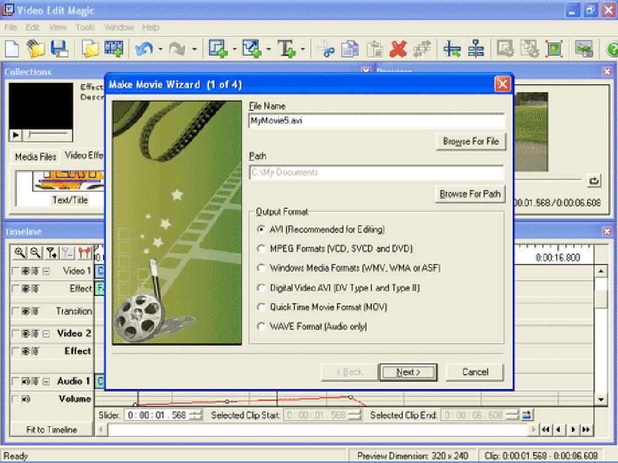
Task: Click the timeline vertical scrollbar down arrow
Action: tap(600, 399)
